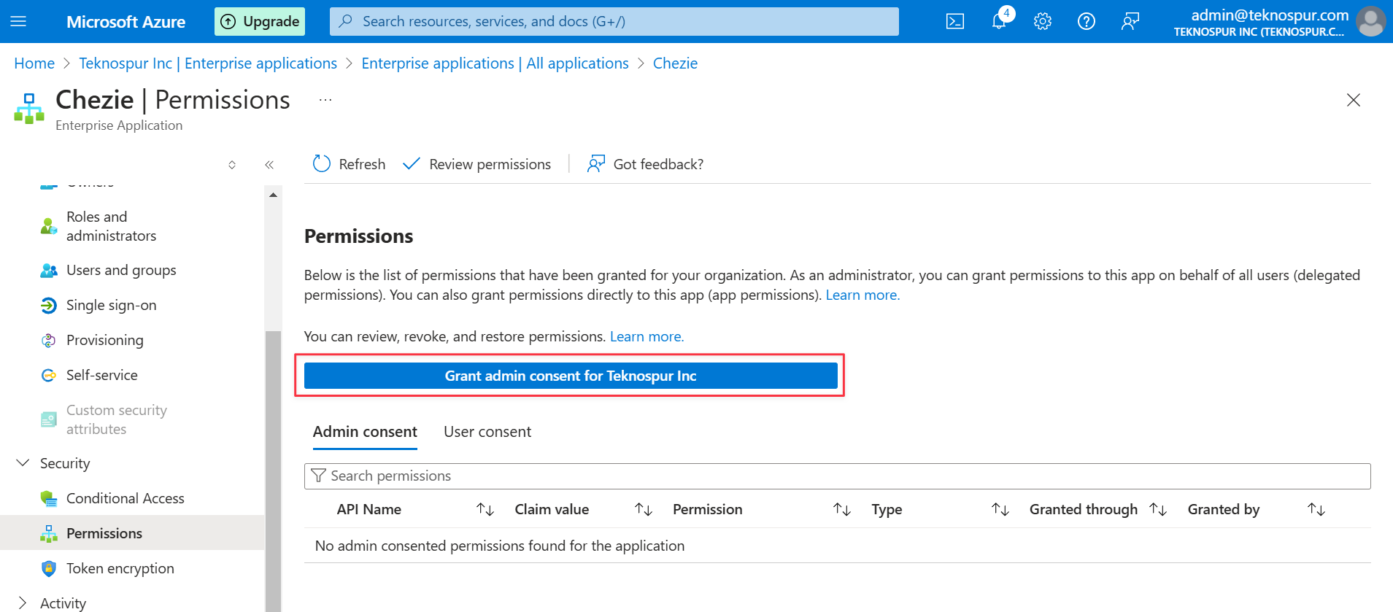
Task: Collapse the sidebar with double chevron
Action: [269, 165]
